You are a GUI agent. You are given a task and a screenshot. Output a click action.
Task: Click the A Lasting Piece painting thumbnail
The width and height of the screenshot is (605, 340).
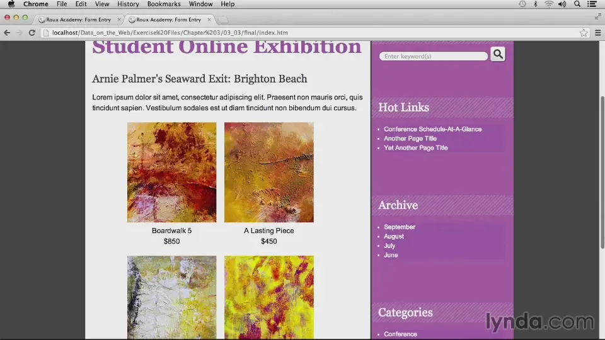pyautogui.click(x=269, y=173)
